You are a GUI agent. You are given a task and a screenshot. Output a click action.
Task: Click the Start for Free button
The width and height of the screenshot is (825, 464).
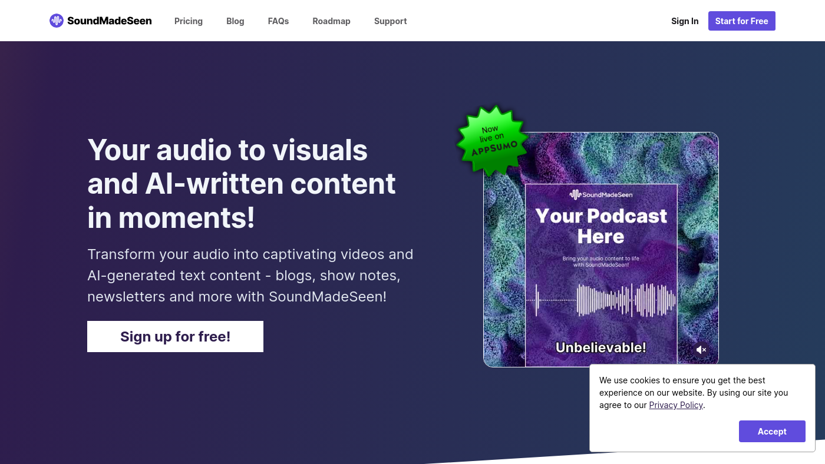pyautogui.click(x=742, y=21)
